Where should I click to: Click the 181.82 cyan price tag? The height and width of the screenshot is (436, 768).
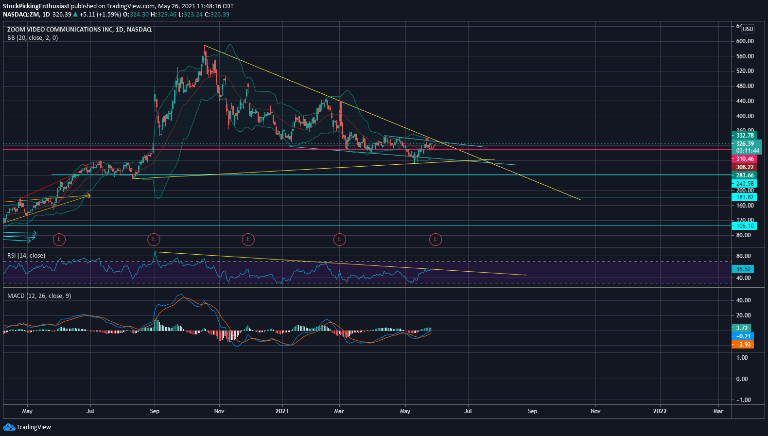(x=744, y=197)
